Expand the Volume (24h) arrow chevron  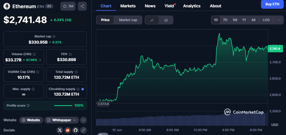click(x=40, y=60)
